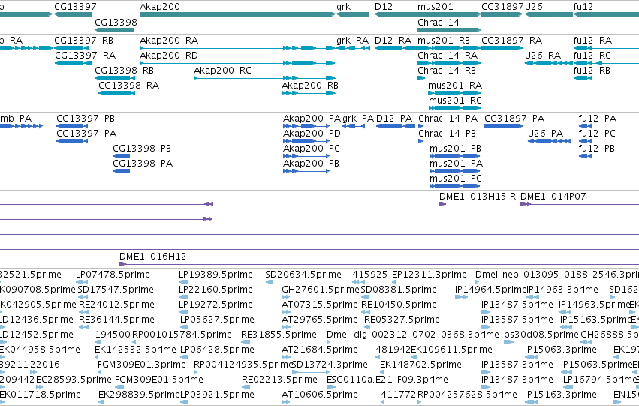Select transcript D12-RA
This screenshot has height=406, width=639.
(395, 48)
